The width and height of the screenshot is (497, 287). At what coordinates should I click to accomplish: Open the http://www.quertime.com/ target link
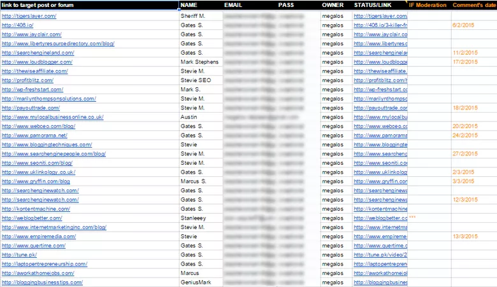coord(34,245)
